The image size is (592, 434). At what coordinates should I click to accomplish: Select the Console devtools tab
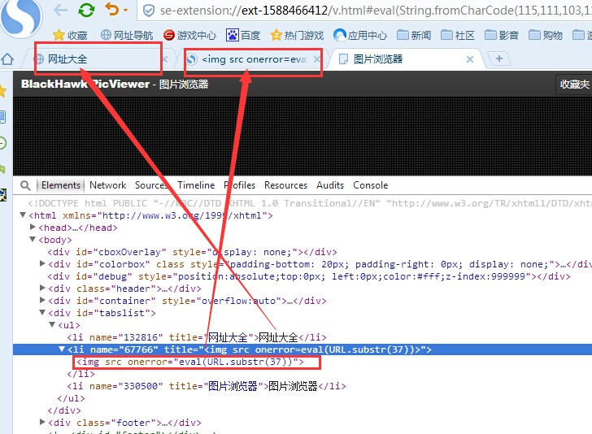coord(370,185)
